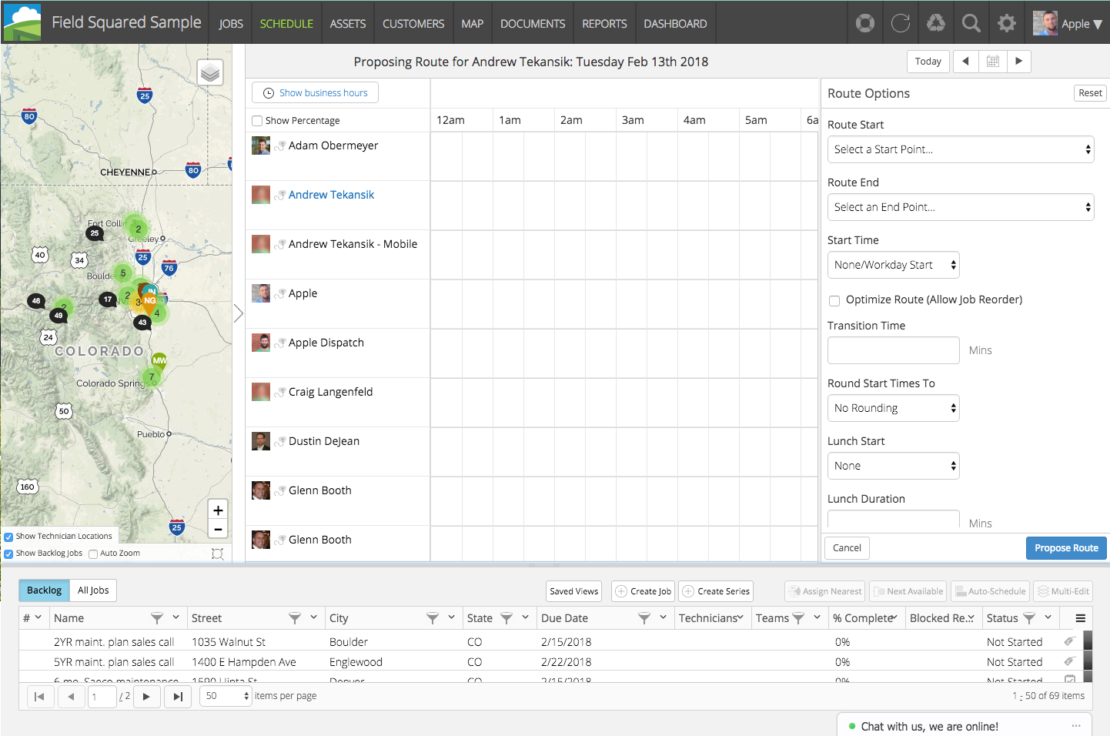This screenshot has width=1110, height=736.
Task: Go to the last page of jobs
Action: tap(178, 697)
